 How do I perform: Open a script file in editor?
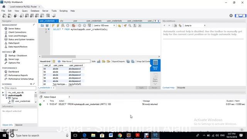[42, 25]
